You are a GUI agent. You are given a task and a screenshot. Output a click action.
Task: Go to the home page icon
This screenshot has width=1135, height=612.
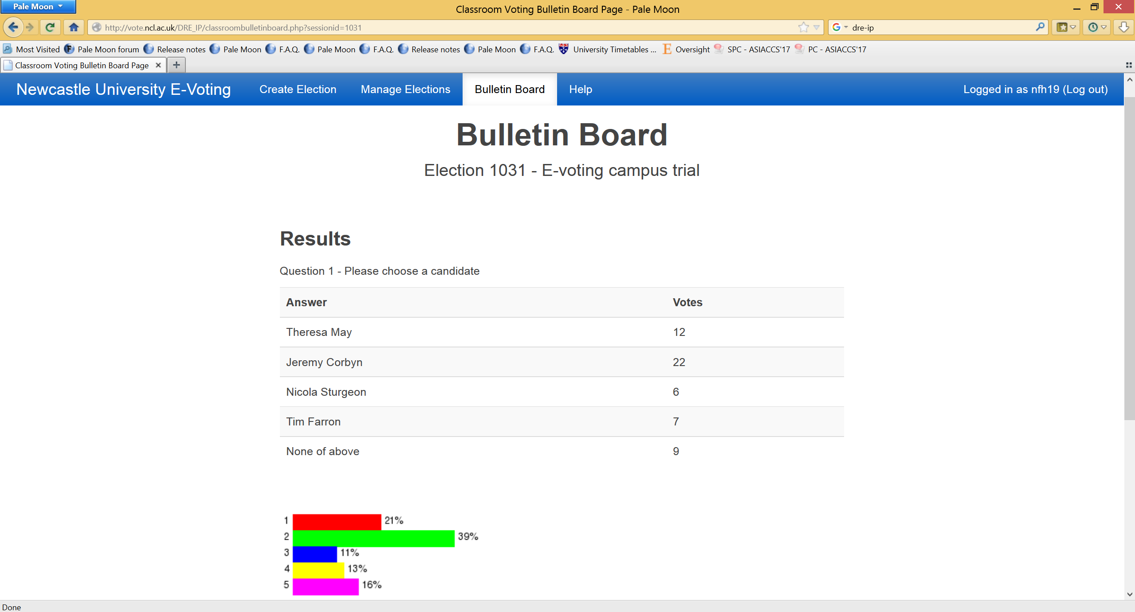pos(74,27)
